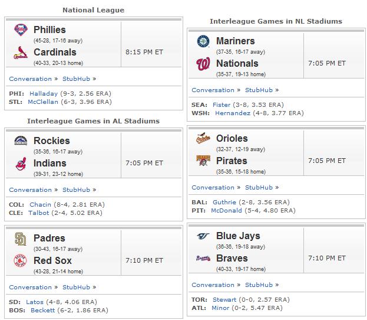Click the Phillies team logo
The image size is (367, 320).
point(21,30)
